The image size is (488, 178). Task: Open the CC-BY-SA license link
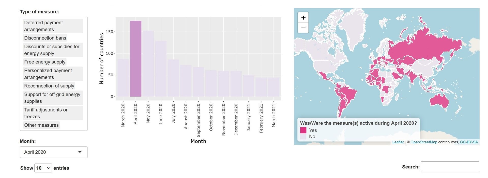pyautogui.click(x=469, y=142)
